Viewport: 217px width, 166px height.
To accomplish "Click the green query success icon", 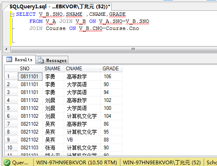I will point(7,163).
